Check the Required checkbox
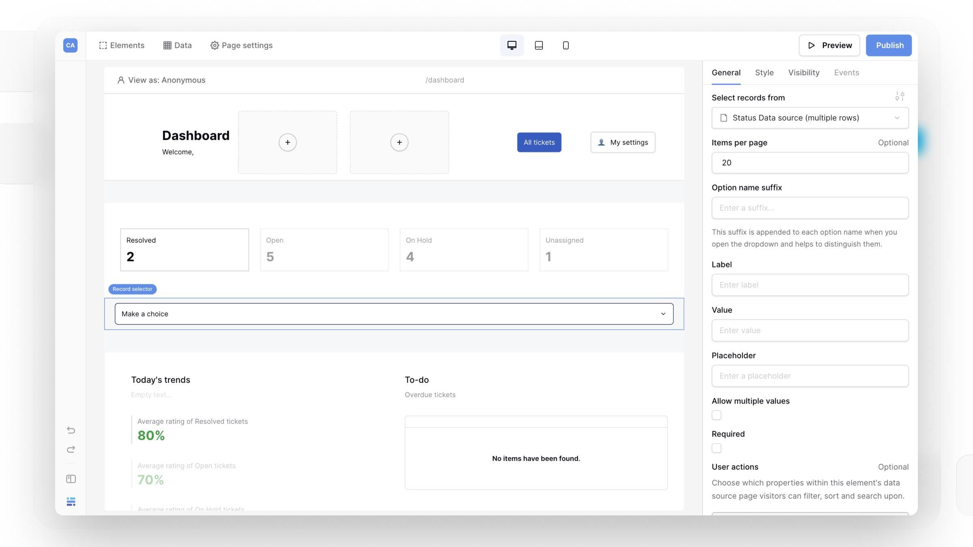 coord(716,448)
